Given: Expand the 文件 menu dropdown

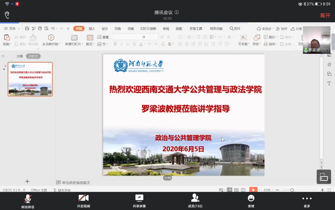Looking at the screenshot, I should pos(12,29).
